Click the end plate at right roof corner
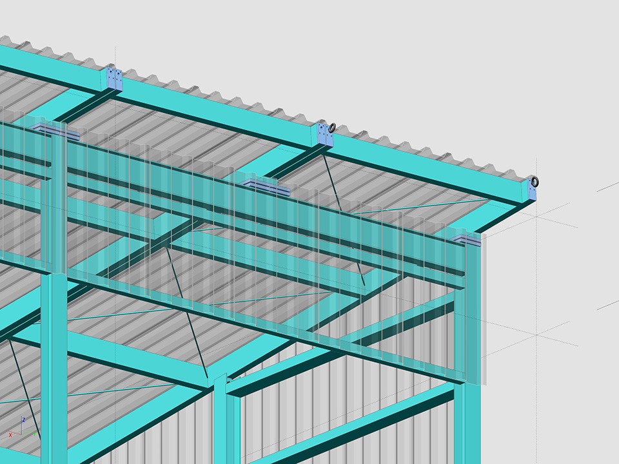This screenshot has height=464, width=619. pos(531,191)
